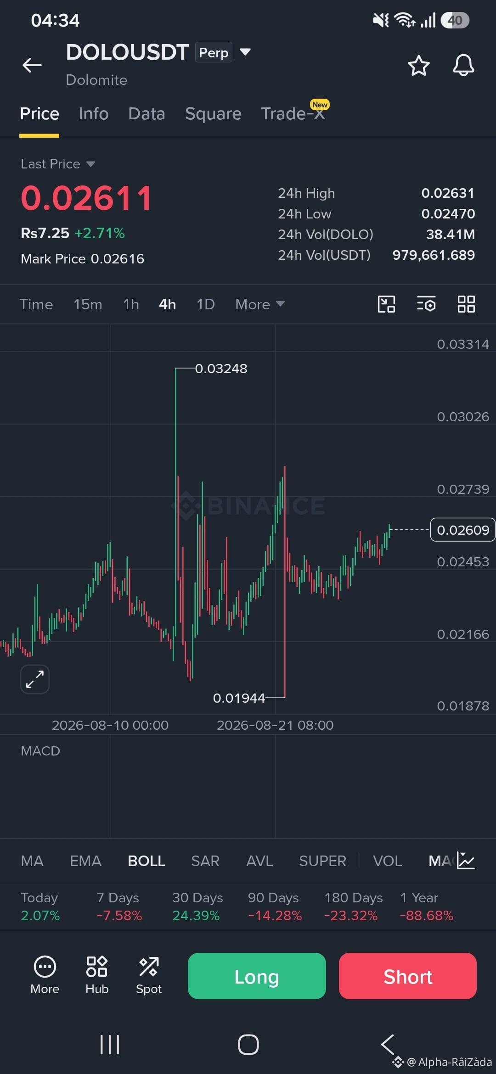This screenshot has width=496, height=1074.
Task: Tap the last price 0.02611
Action: click(x=86, y=198)
